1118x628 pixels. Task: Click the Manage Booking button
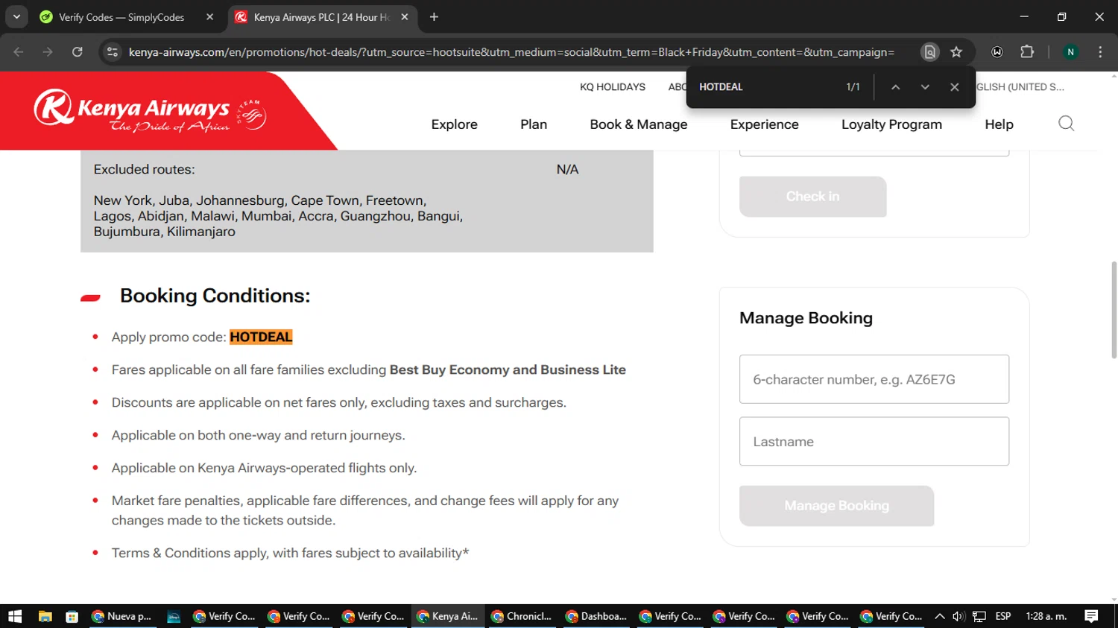click(836, 506)
